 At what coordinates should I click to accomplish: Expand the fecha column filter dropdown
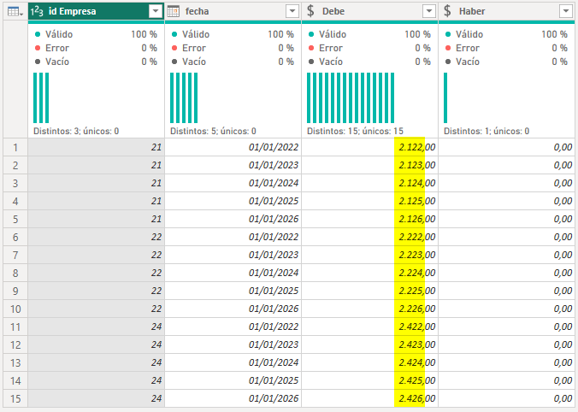(292, 11)
